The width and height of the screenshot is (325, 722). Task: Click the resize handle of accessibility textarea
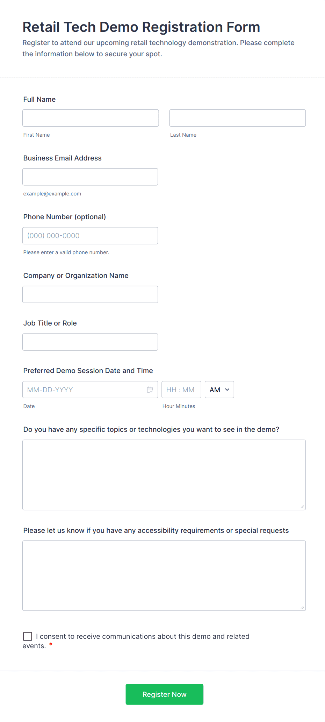click(x=302, y=607)
